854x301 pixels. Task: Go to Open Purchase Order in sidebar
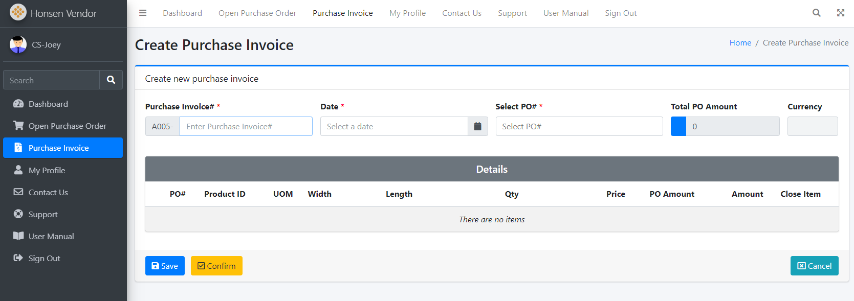pyautogui.click(x=67, y=126)
